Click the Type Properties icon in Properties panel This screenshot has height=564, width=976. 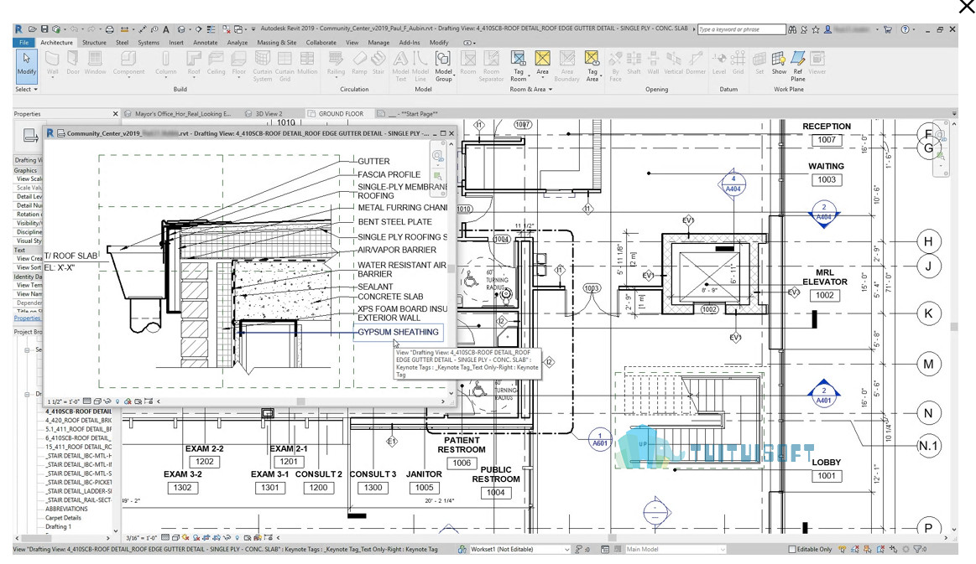[30, 135]
